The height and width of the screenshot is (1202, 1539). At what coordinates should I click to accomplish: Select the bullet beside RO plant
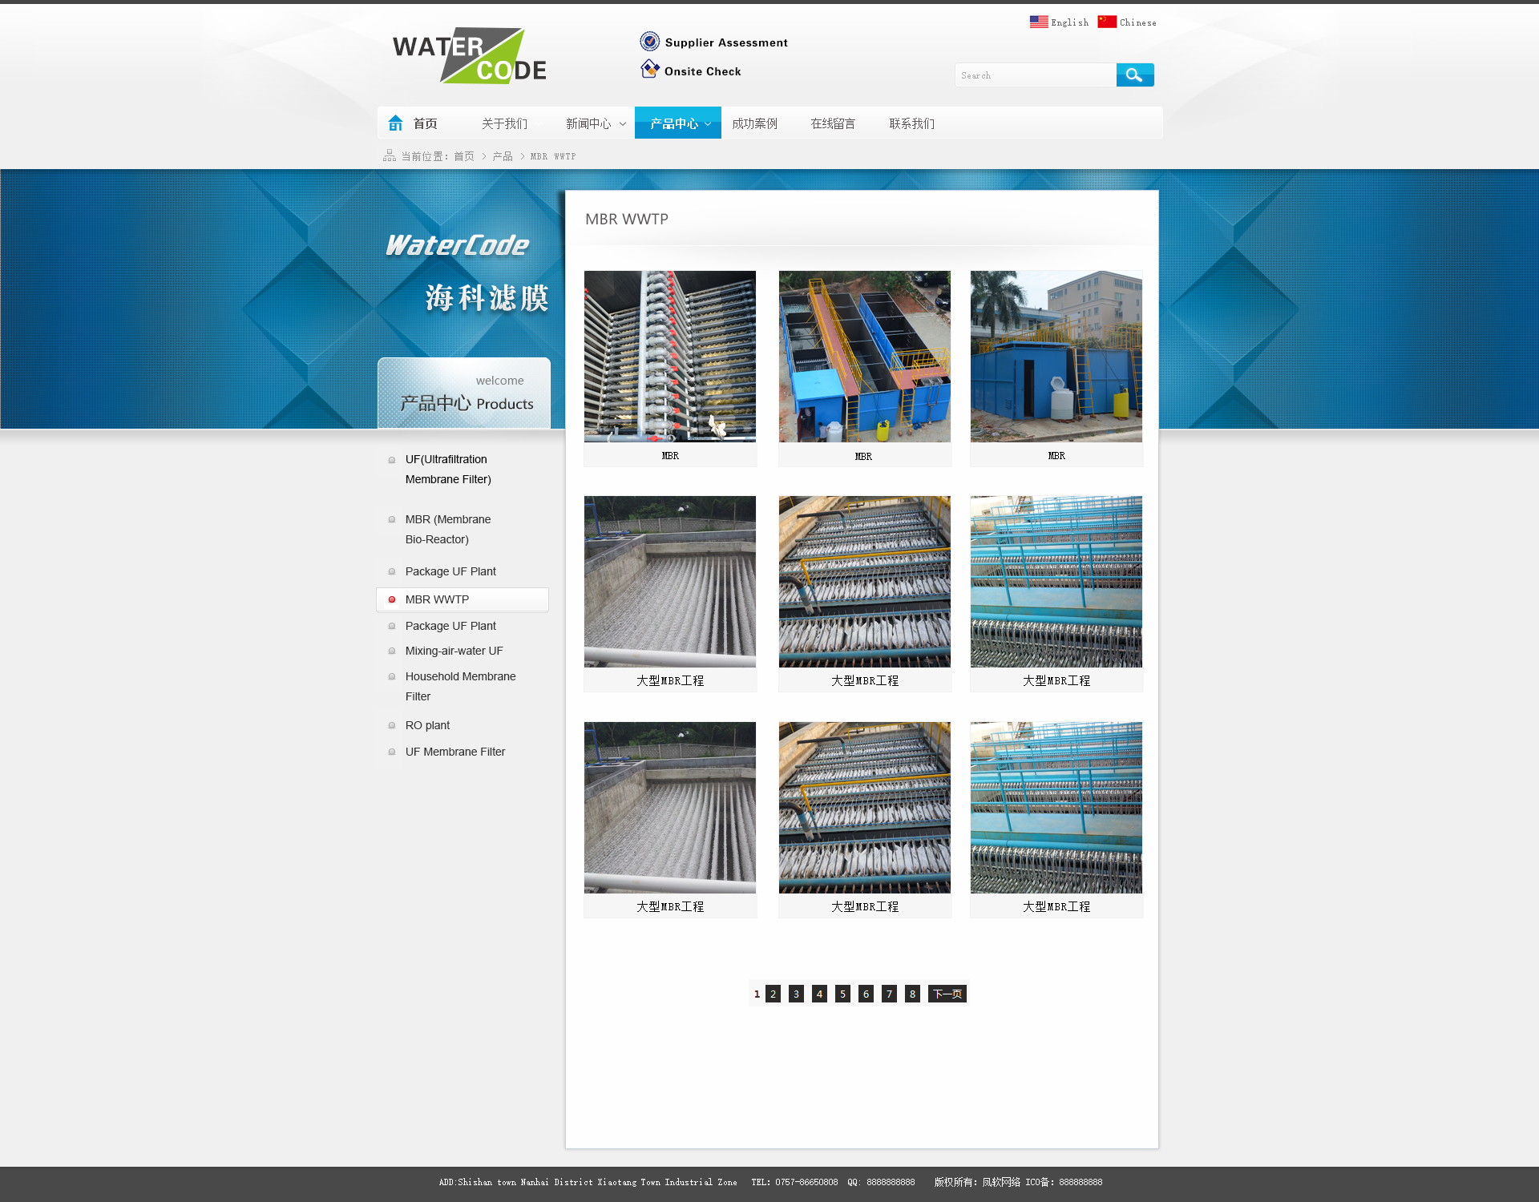click(392, 725)
